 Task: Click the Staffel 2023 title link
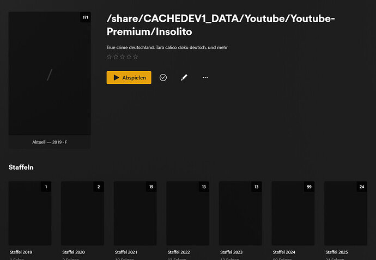point(232,252)
